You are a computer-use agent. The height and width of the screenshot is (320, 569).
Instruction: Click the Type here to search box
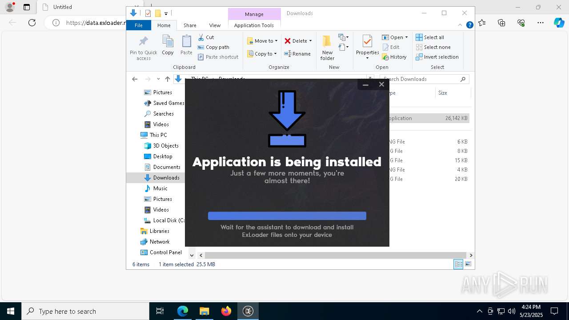pos(85,311)
